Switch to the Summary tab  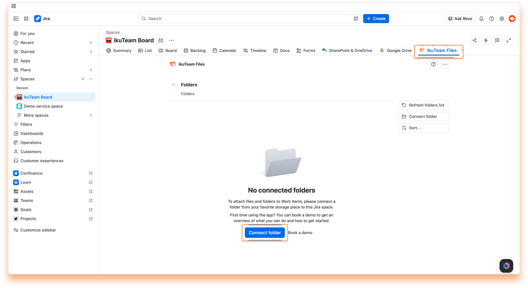119,51
